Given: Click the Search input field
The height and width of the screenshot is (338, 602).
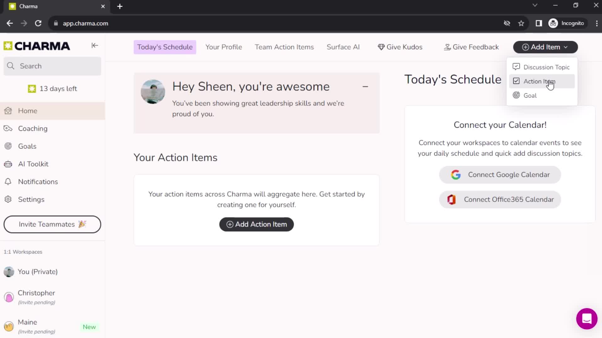Looking at the screenshot, I should coord(52,66).
